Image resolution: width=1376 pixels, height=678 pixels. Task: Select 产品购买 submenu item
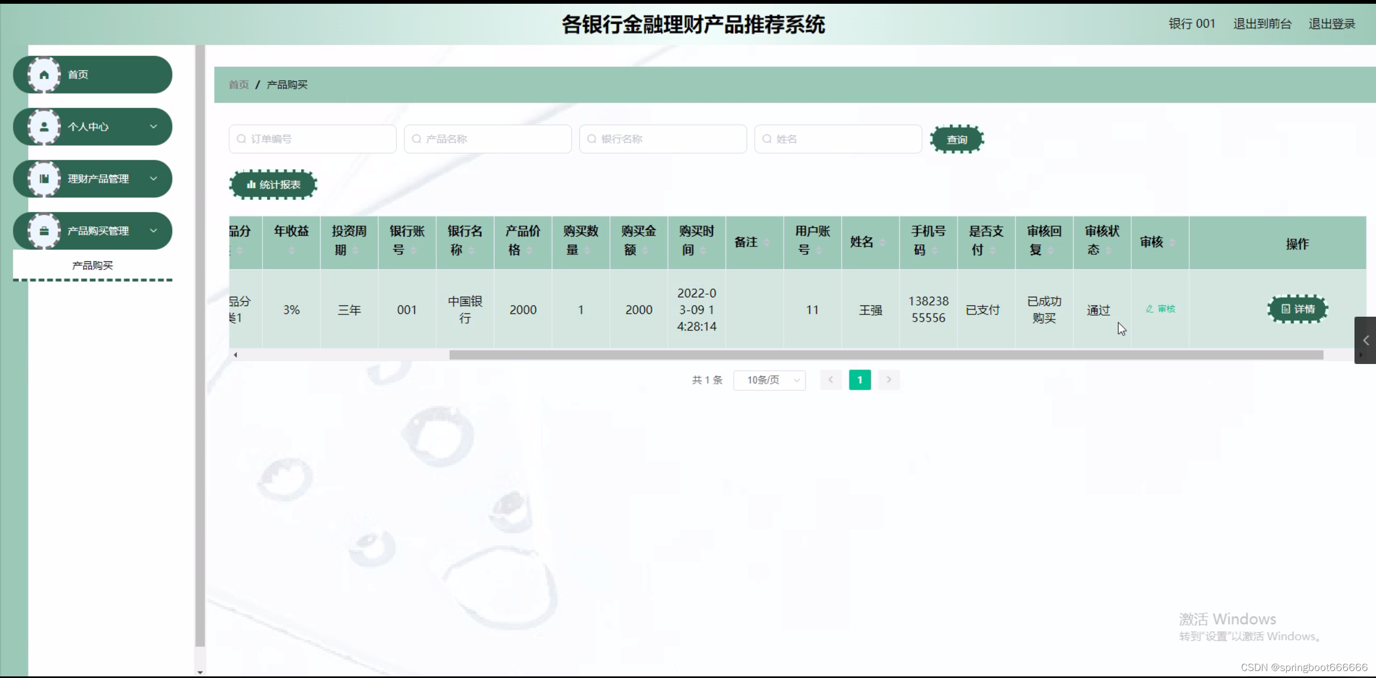(x=93, y=266)
